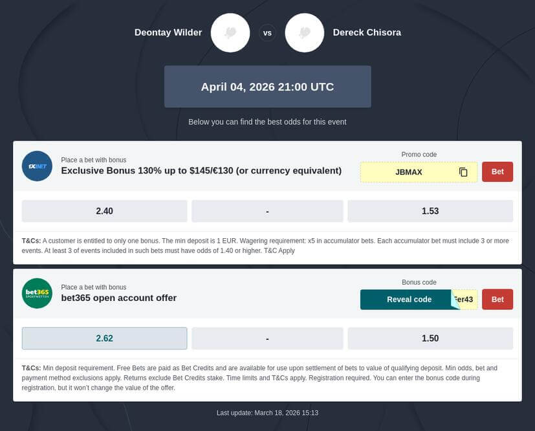Expand the draw odds cell in the 1xBet row
Image resolution: width=535 pixels, height=431 pixels.
click(x=267, y=210)
